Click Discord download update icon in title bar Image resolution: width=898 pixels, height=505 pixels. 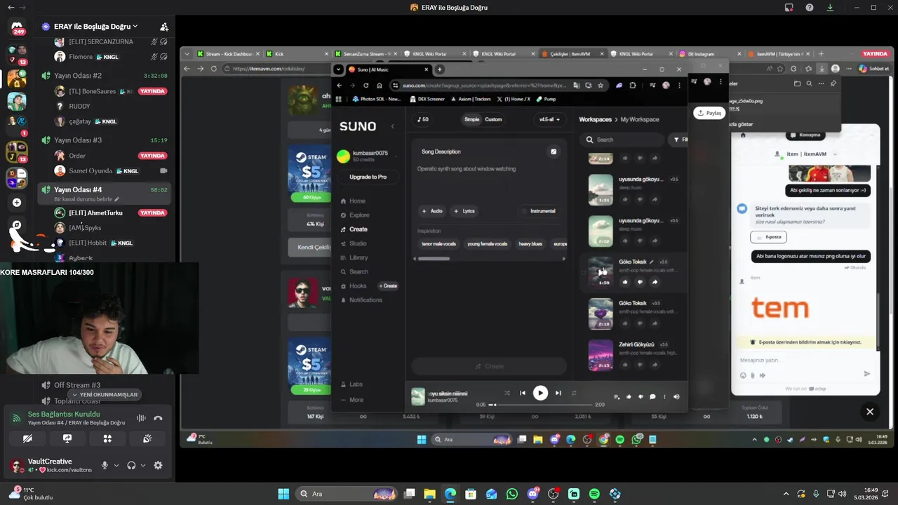[x=830, y=8]
